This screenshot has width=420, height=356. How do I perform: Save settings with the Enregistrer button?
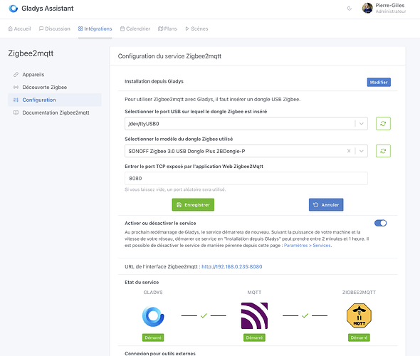click(x=193, y=205)
